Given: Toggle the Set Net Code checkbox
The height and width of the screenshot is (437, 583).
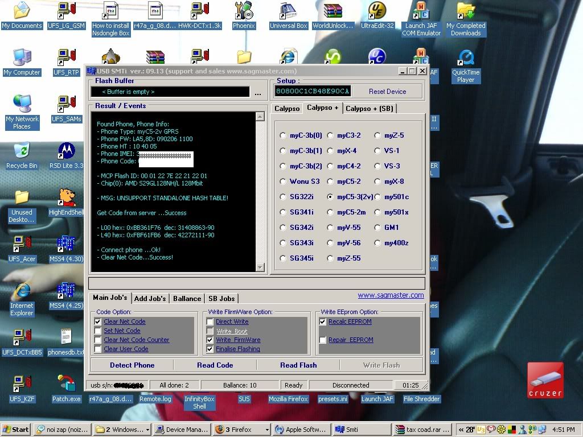Looking at the screenshot, I should pyautogui.click(x=98, y=331).
